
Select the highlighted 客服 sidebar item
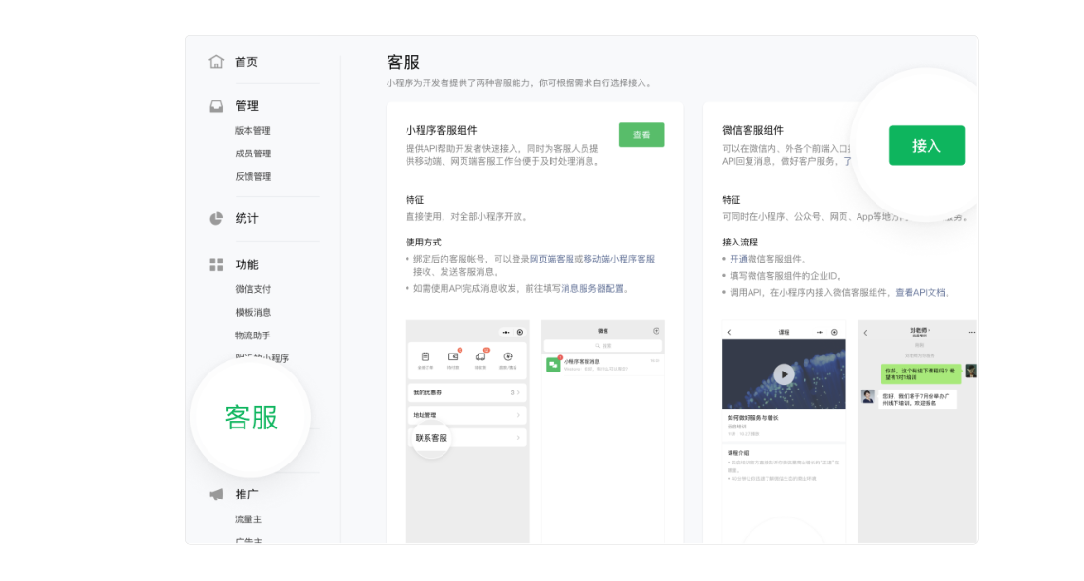251,418
